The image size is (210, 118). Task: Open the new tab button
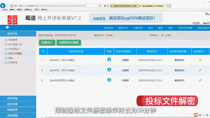click(x=169, y=6)
